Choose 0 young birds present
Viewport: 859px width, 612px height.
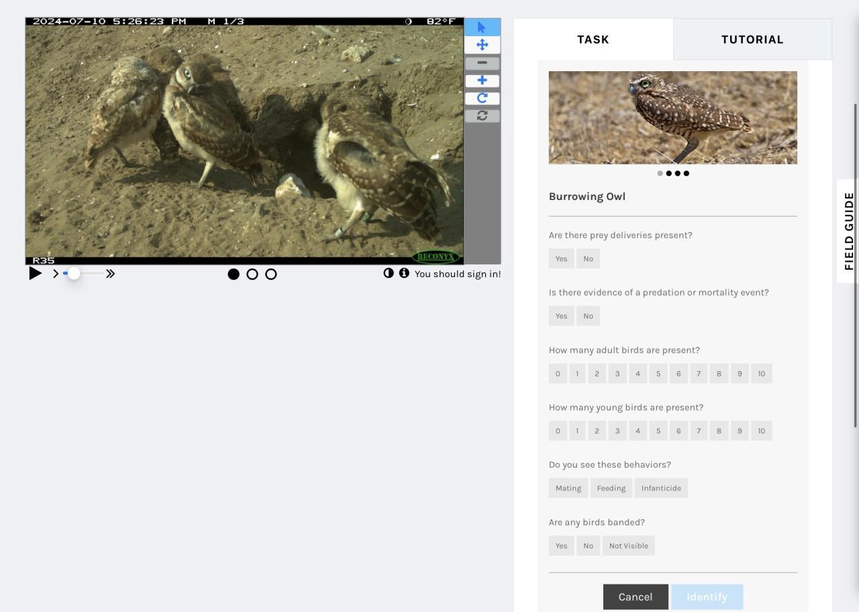558,431
